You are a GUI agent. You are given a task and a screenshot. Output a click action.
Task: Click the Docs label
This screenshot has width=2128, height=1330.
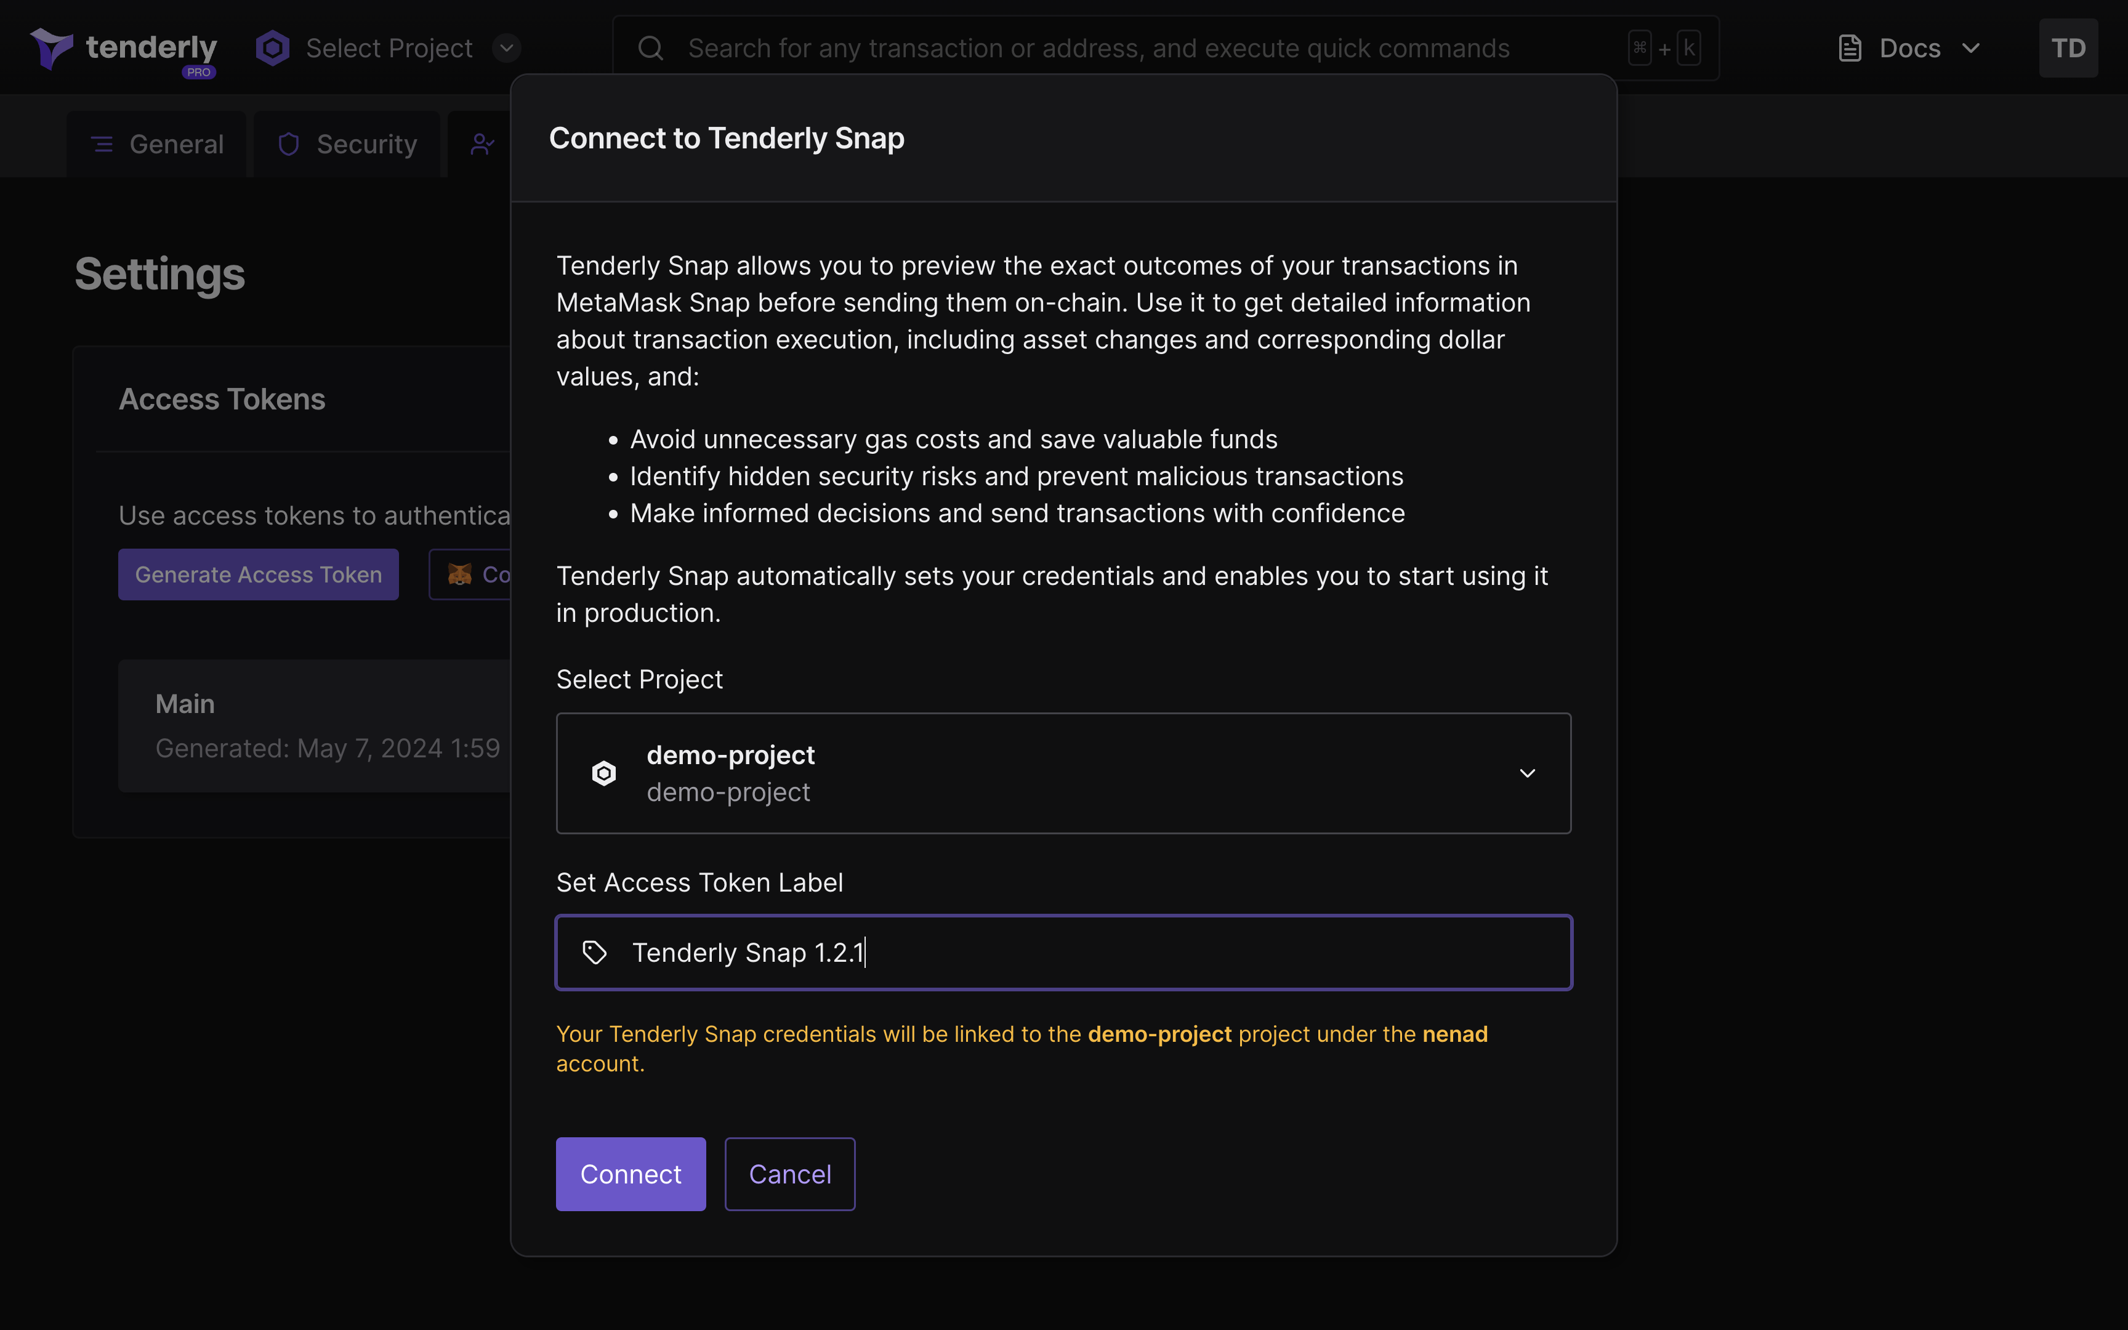(1910, 49)
